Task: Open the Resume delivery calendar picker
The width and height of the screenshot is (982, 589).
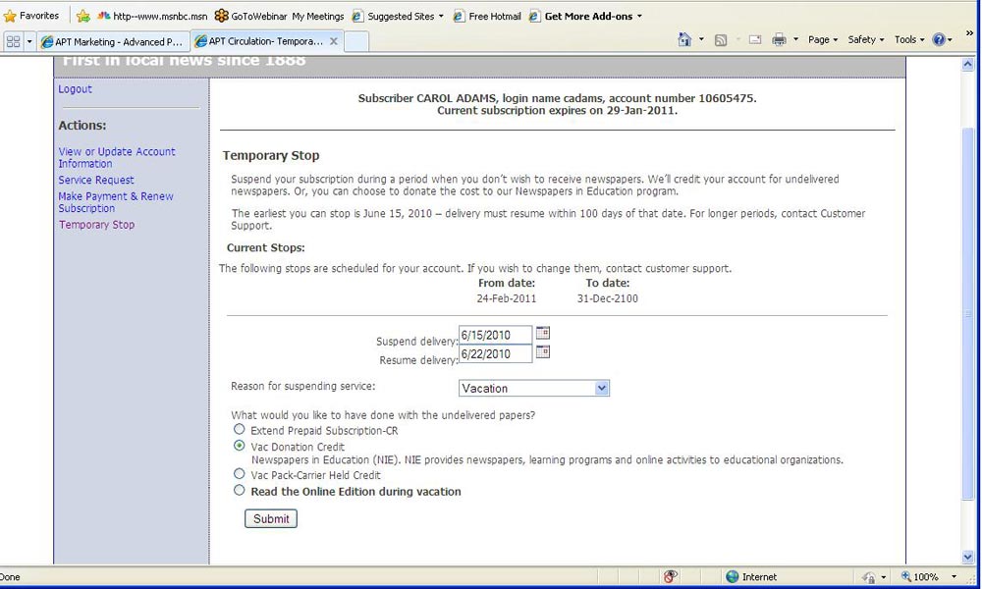Action: (543, 352)
